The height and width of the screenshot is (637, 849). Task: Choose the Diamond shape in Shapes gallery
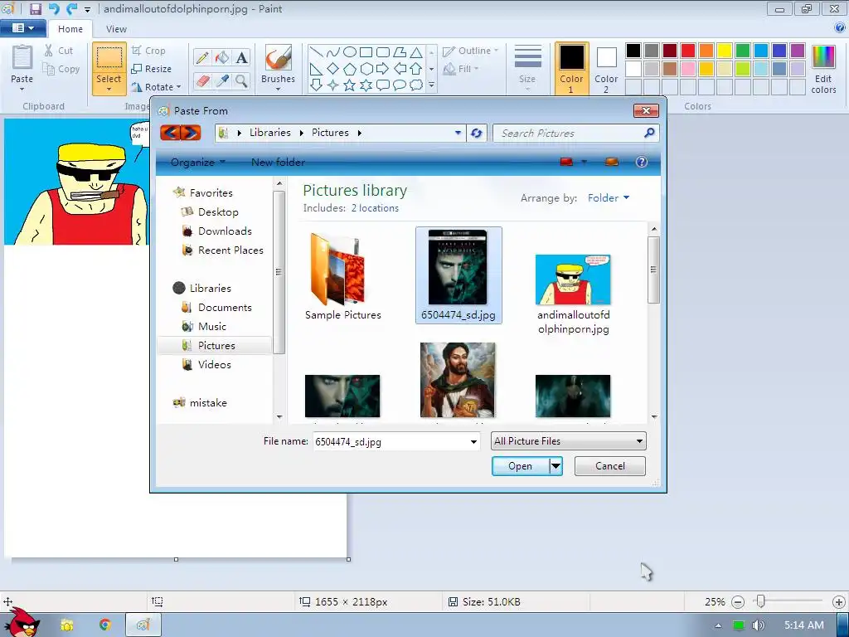point(333,69)
